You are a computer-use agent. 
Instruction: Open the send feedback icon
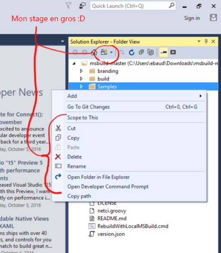click(82, 6)
